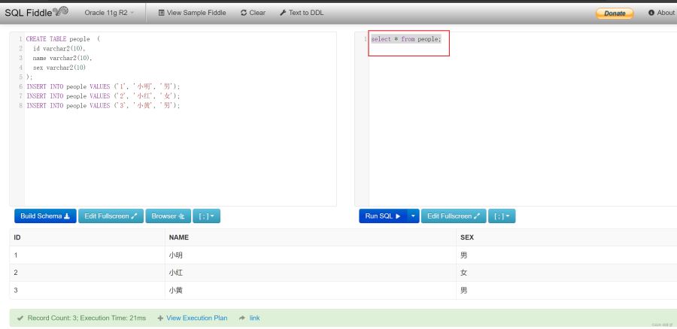Click the CREATE TABLE people line
The image size is (677, 329).
click(63, 39)
